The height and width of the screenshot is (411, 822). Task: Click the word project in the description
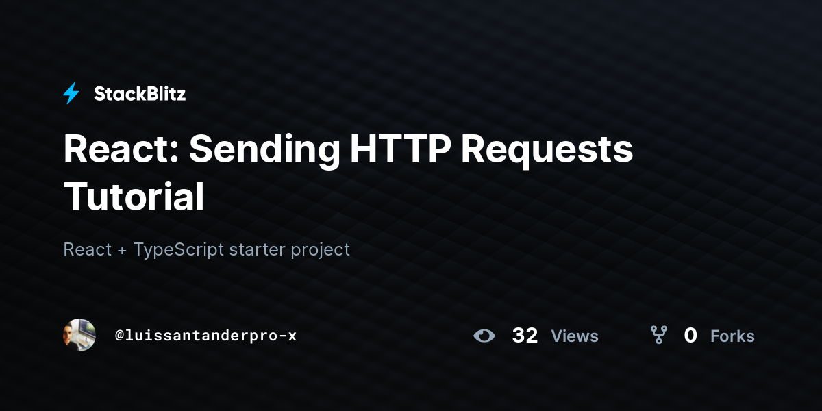[x=320, y=251]
